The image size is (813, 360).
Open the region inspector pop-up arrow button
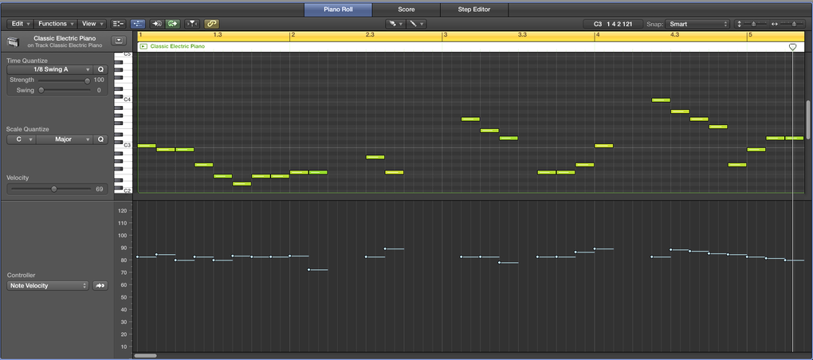pos(120,41)
